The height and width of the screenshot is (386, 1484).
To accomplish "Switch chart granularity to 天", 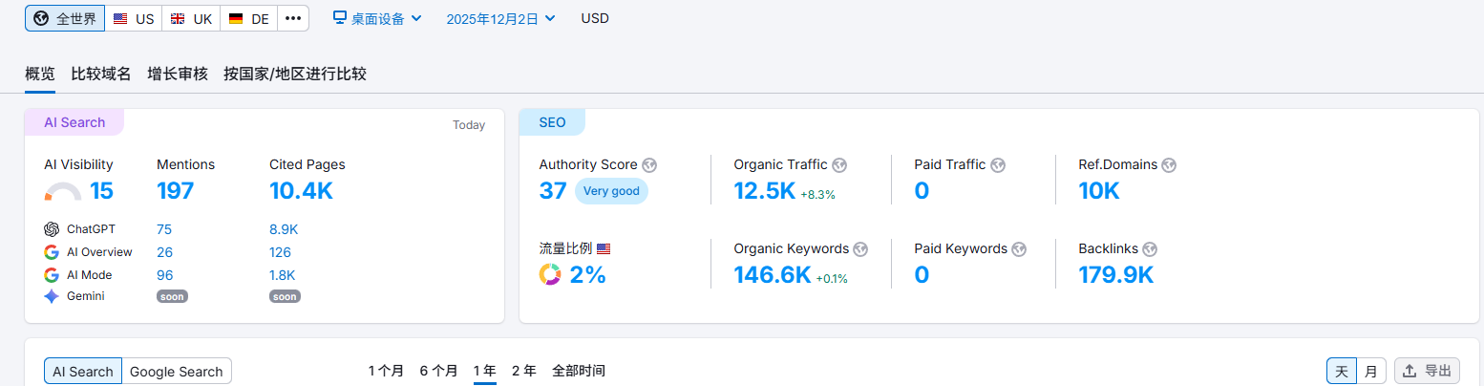I will pos(1342,372).
